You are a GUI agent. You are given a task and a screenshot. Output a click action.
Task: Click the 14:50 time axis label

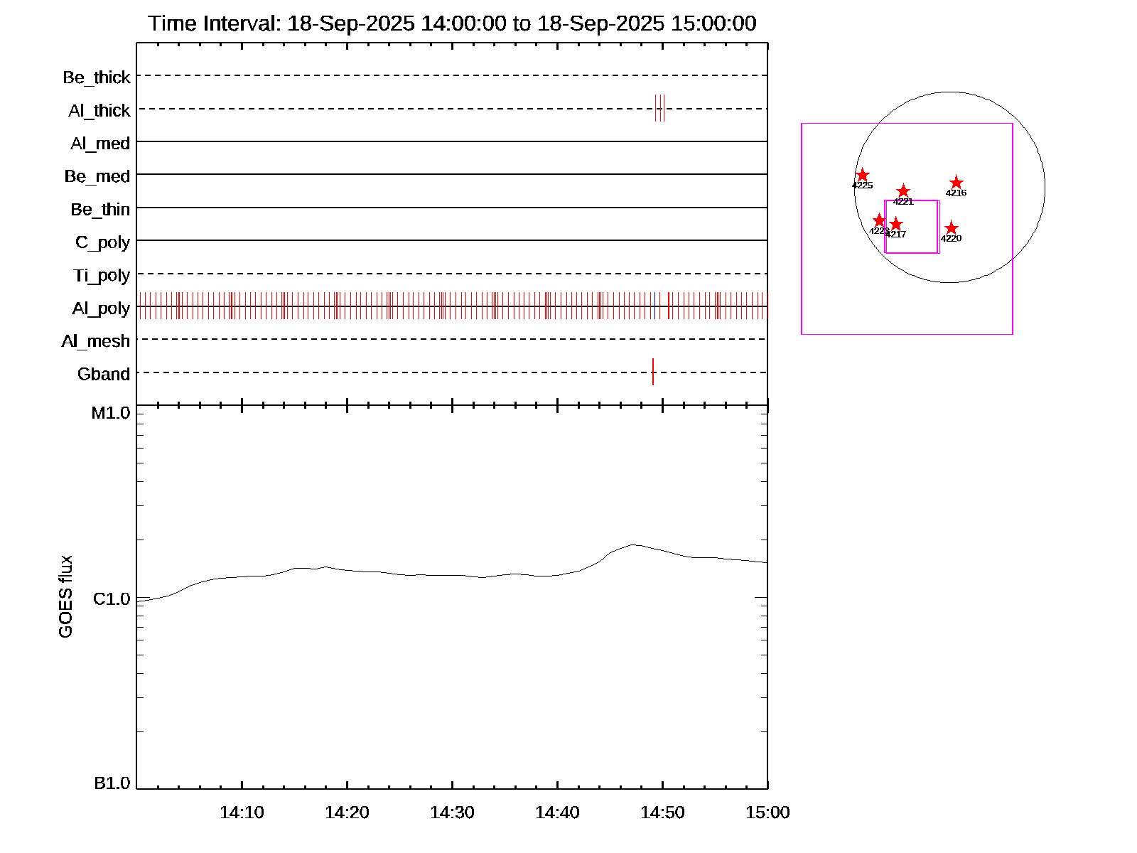[x=662, y=812]
